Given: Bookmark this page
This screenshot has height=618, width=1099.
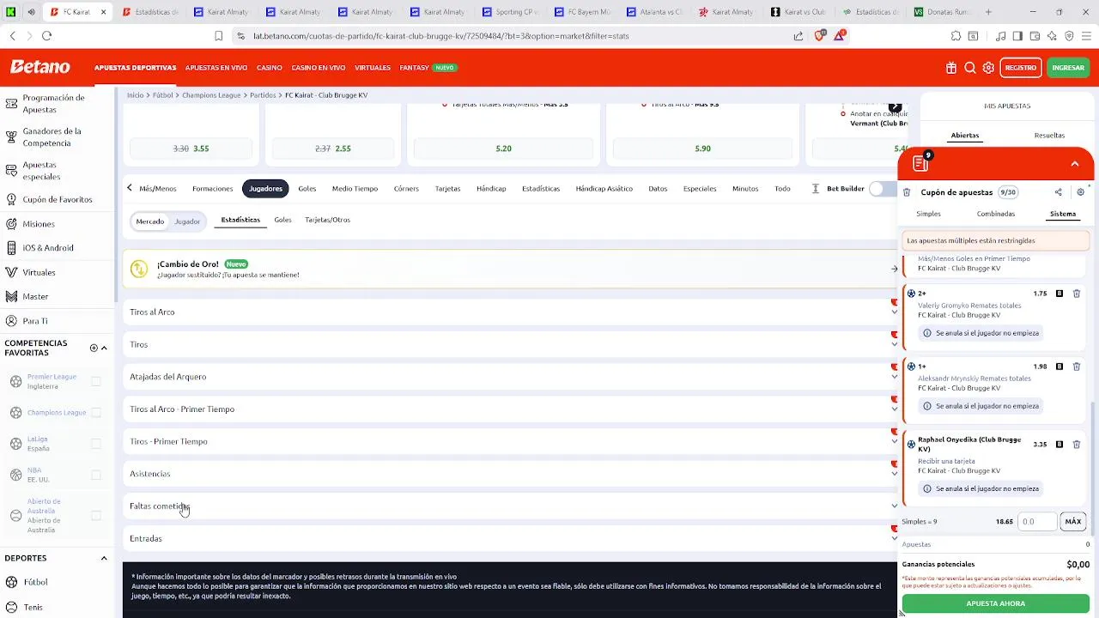Looking at the screenshot, I should 218,36.
